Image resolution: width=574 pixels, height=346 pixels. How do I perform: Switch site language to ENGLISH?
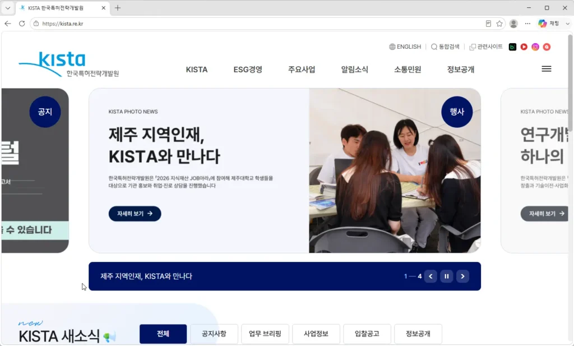click(x=405, y=47)
